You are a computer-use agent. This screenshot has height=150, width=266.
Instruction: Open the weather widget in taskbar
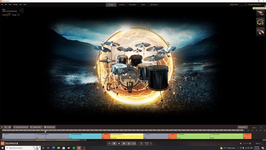[228, 148]
